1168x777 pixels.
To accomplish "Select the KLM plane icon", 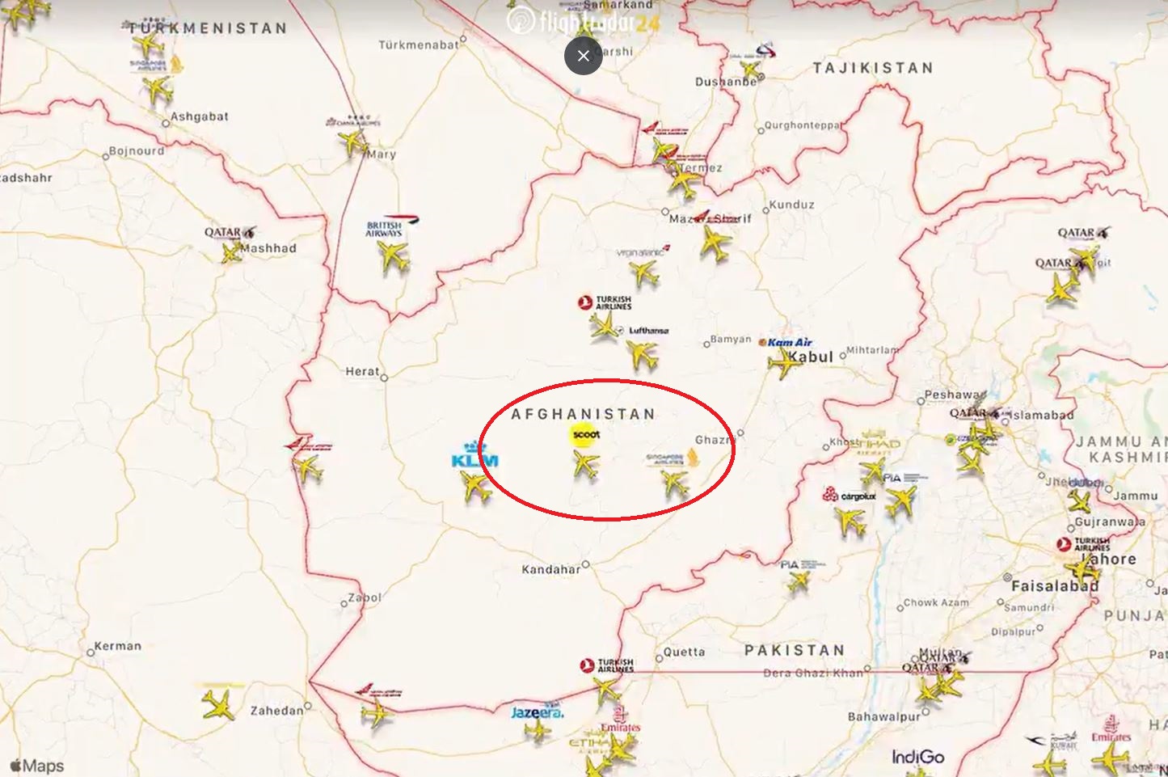I will [x=475, y=488].
